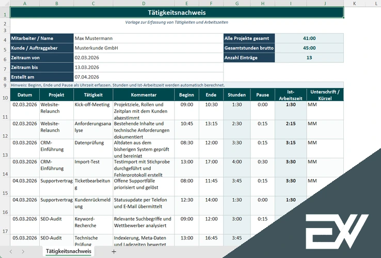The width and height of the screenshot is (381, 258).
Task: Open the Tätigkeitsnachweis sheet tab
Action: point(69,251)
